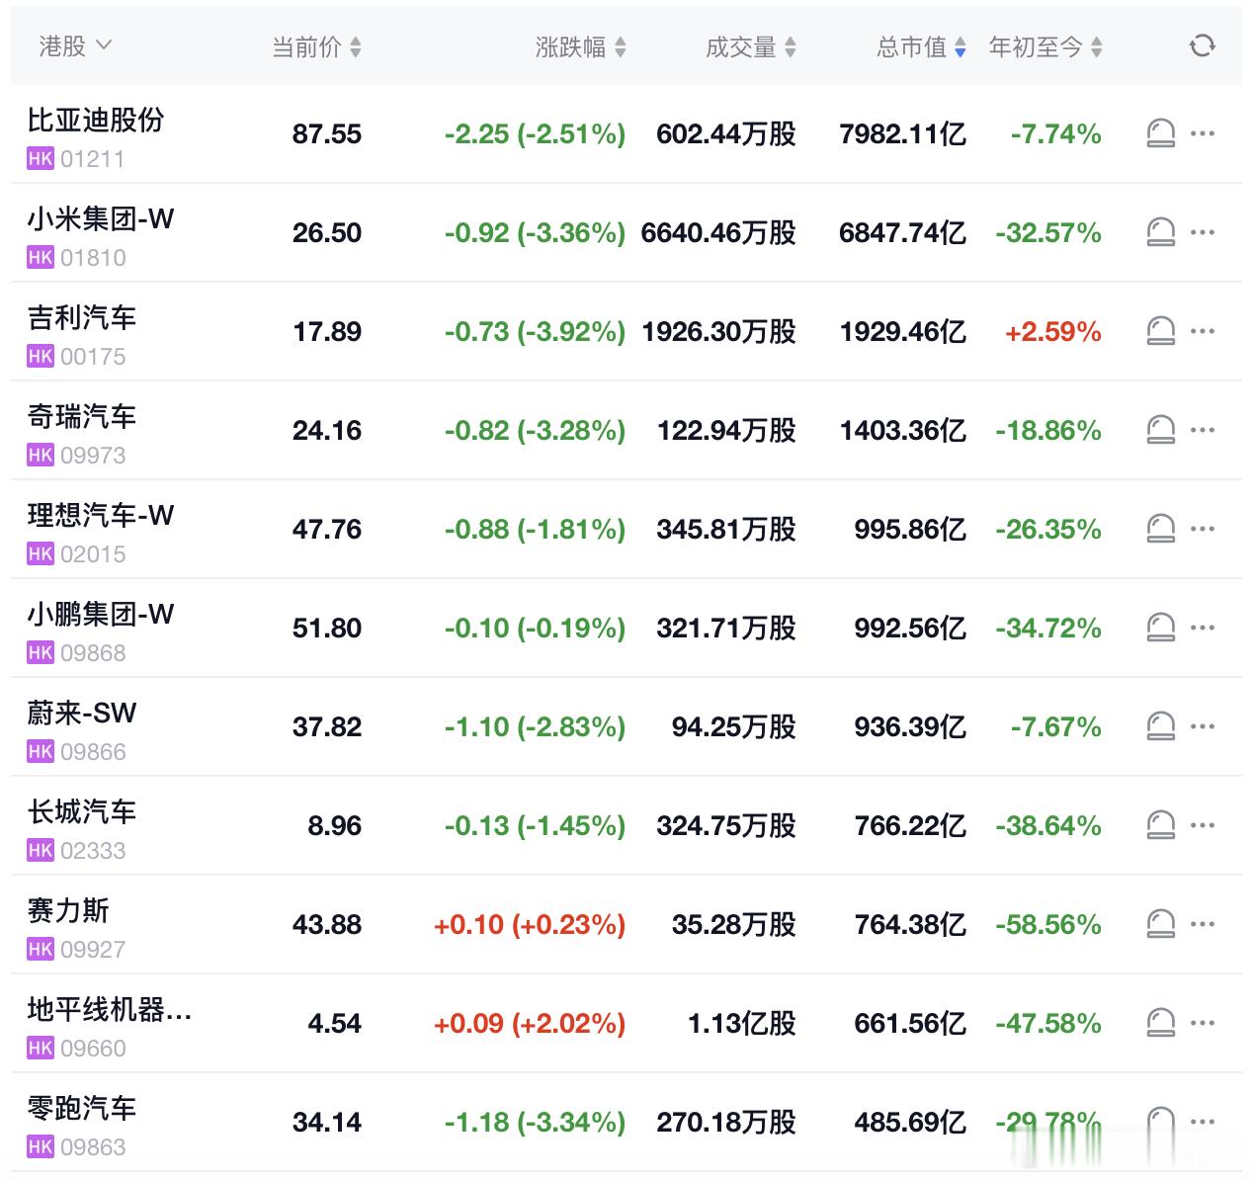Open 奇瑞汽车 stock details
This screenshot has width=1253, height=1180.
pyautogui.click(x=82, y=416)
